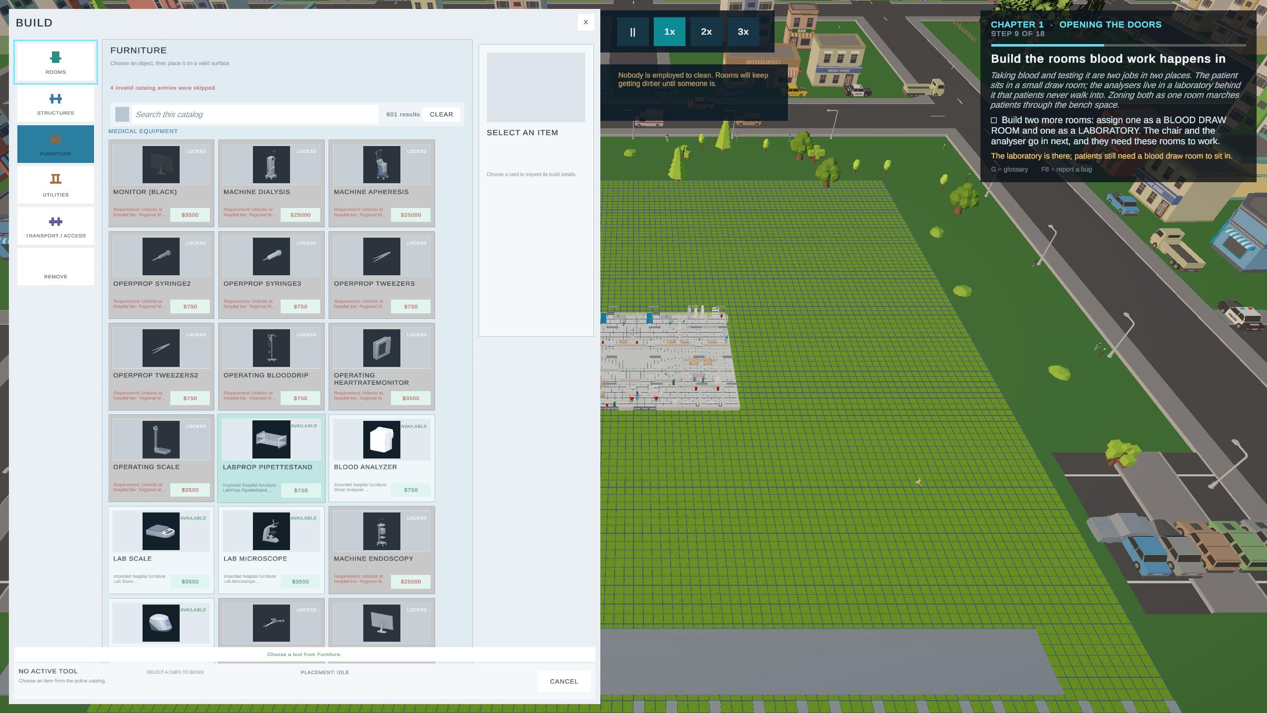Select the Lab Microscope icon
Viewport: 1267px width, 713px height.
point(271,531)
